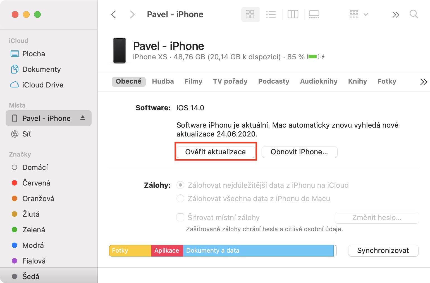Click the forward navigation arrow
430x283 pixels.
click(x=132, y=14)
